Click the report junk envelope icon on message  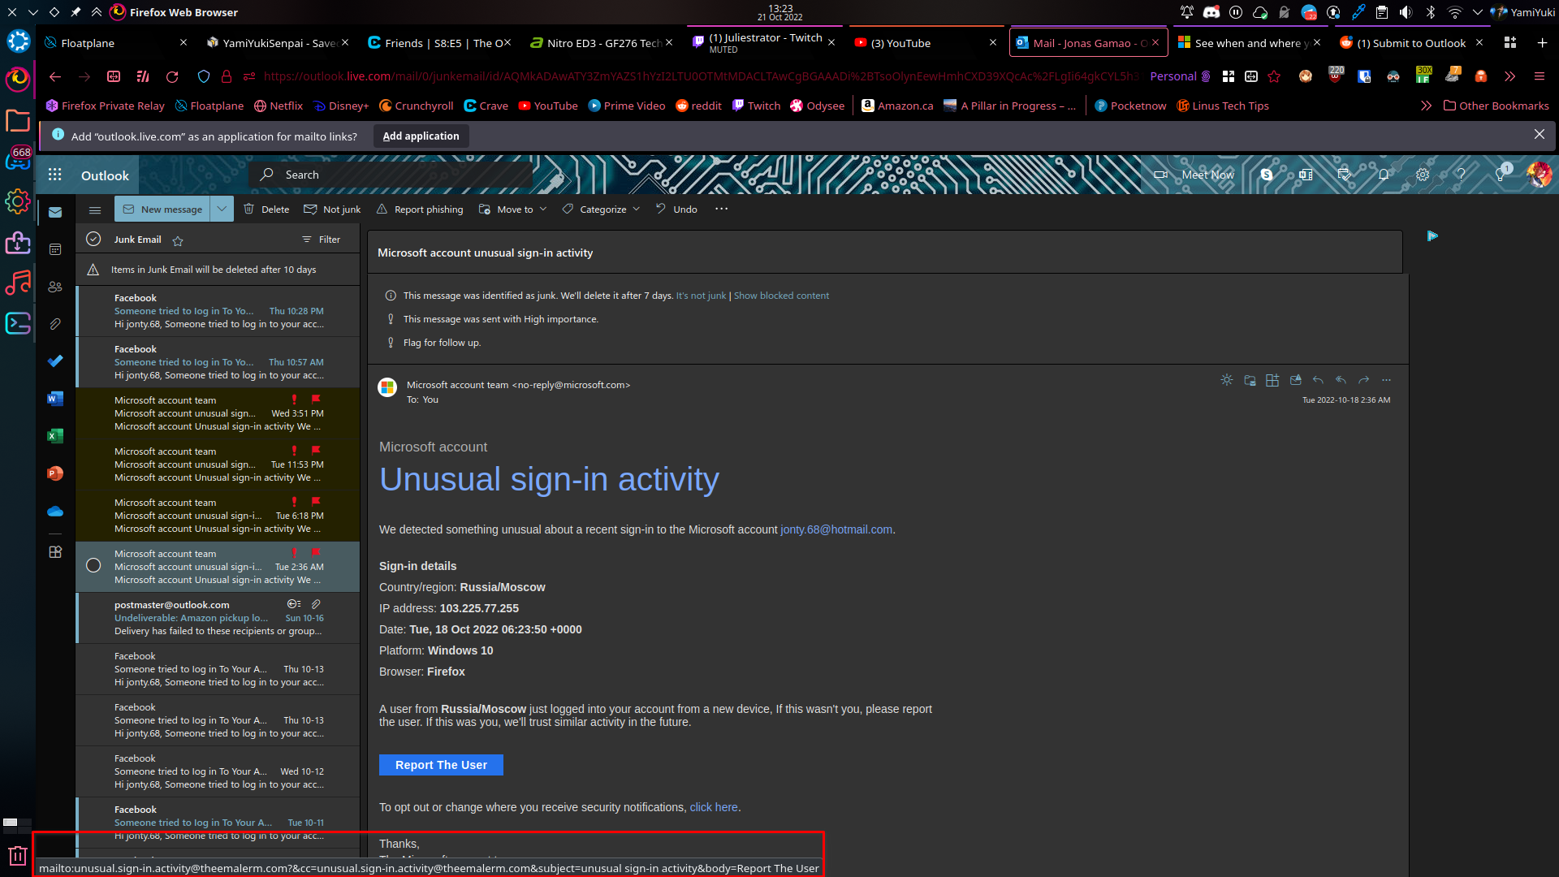pyautogui.click(x=1295, y=380)
